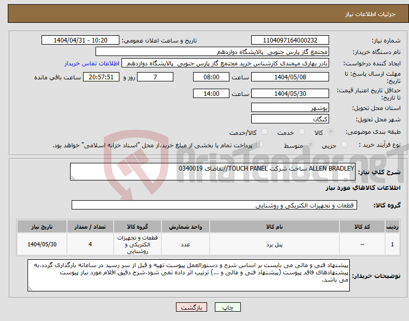The height and width of the screenshot is (321, 409).
Task: Click the remaining days field showing 7
Action: (155, 77)
